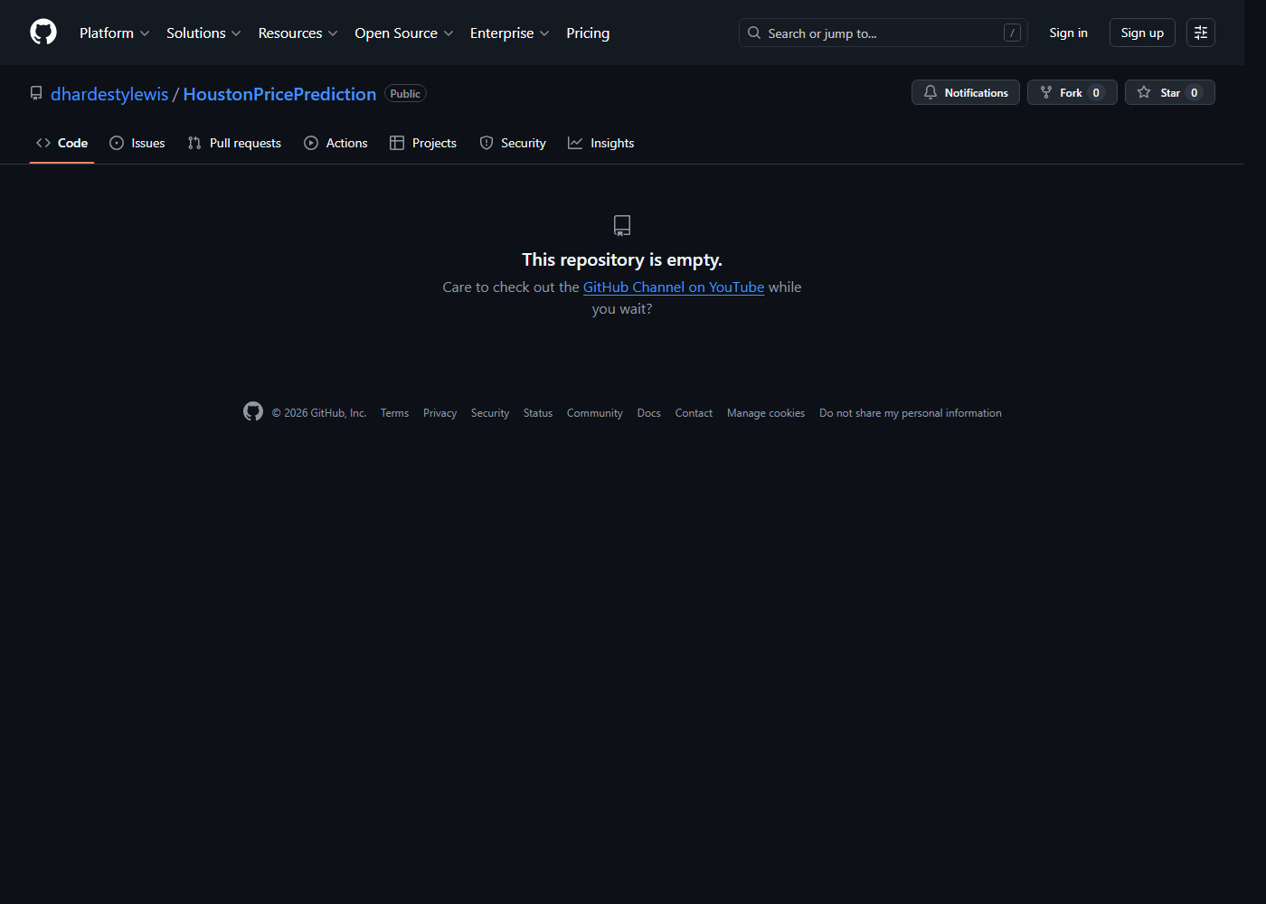Open the command palette icon beside Sign up
1266x904 pixels.
pos(1200,33)
